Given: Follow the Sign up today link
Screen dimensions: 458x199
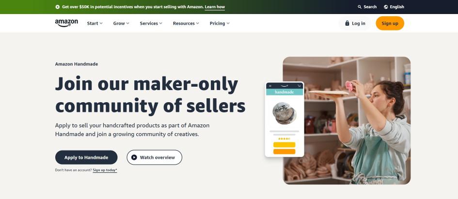Looking at the screenshot, I should 105,170.
